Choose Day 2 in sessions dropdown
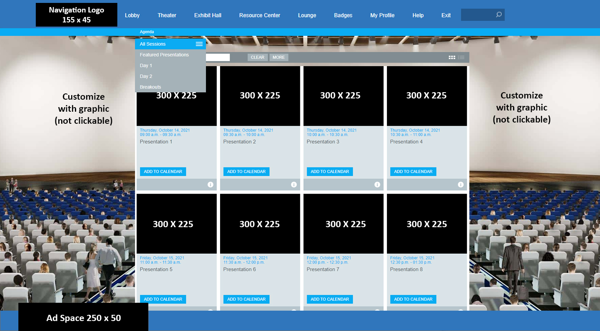The height and width of the screenshot is (331, 600). point(171,76)
